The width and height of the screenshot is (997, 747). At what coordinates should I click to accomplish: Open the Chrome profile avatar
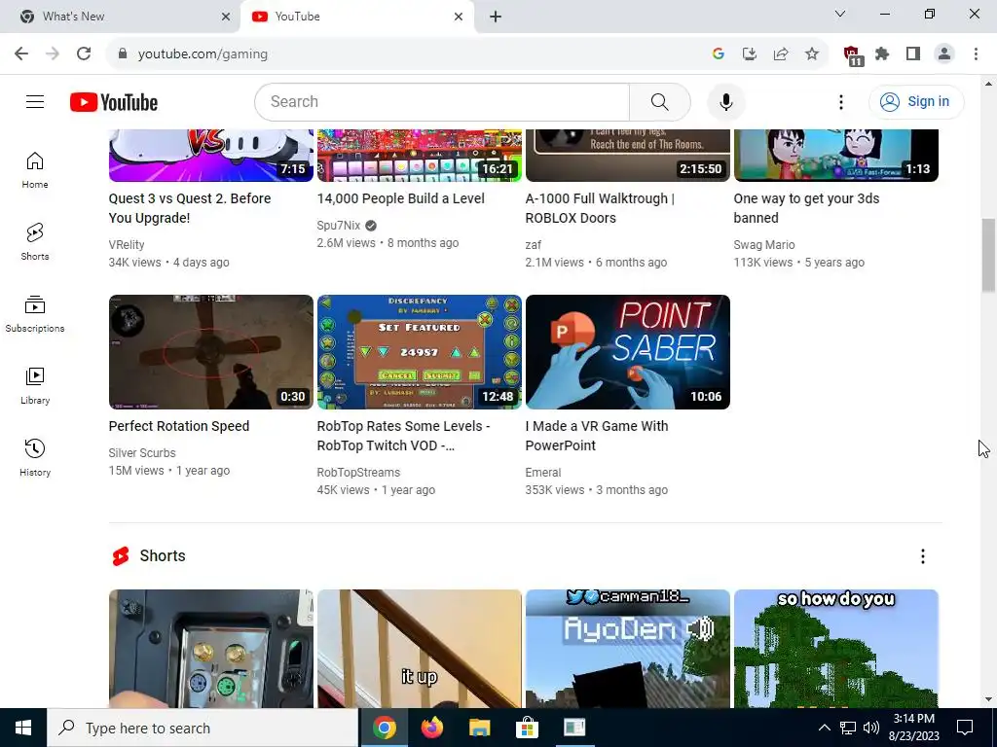pos(944,54)
